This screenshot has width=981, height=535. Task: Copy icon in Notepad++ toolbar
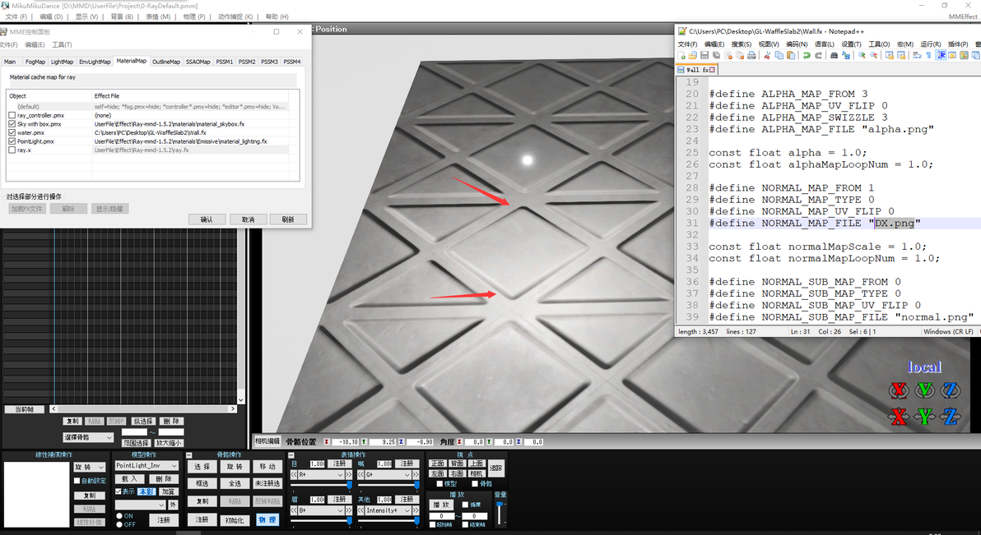pyautogui.click(x=779, y=55)
